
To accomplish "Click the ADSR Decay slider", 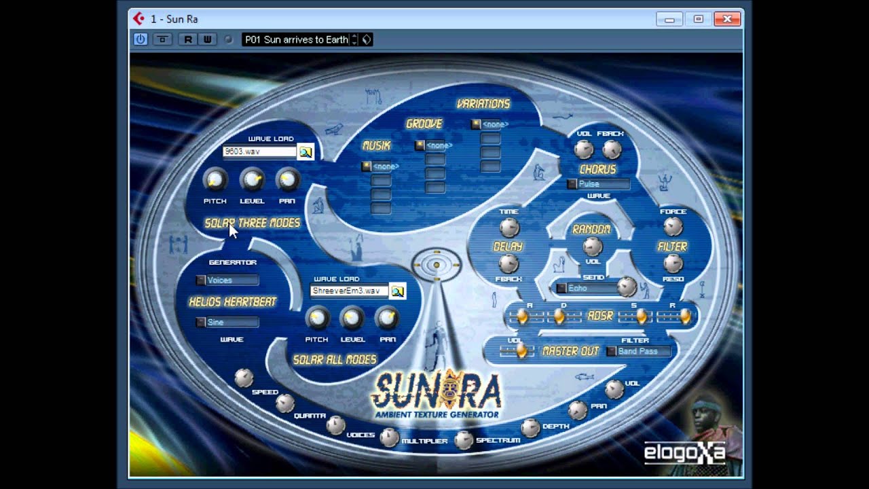I will coord(564,316).
